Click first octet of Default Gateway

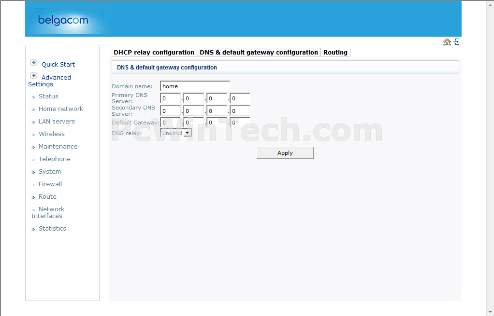coord(171,123)
